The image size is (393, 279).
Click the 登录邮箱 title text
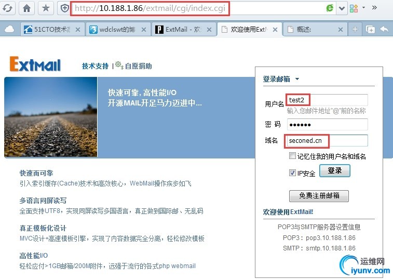point(277,79)
